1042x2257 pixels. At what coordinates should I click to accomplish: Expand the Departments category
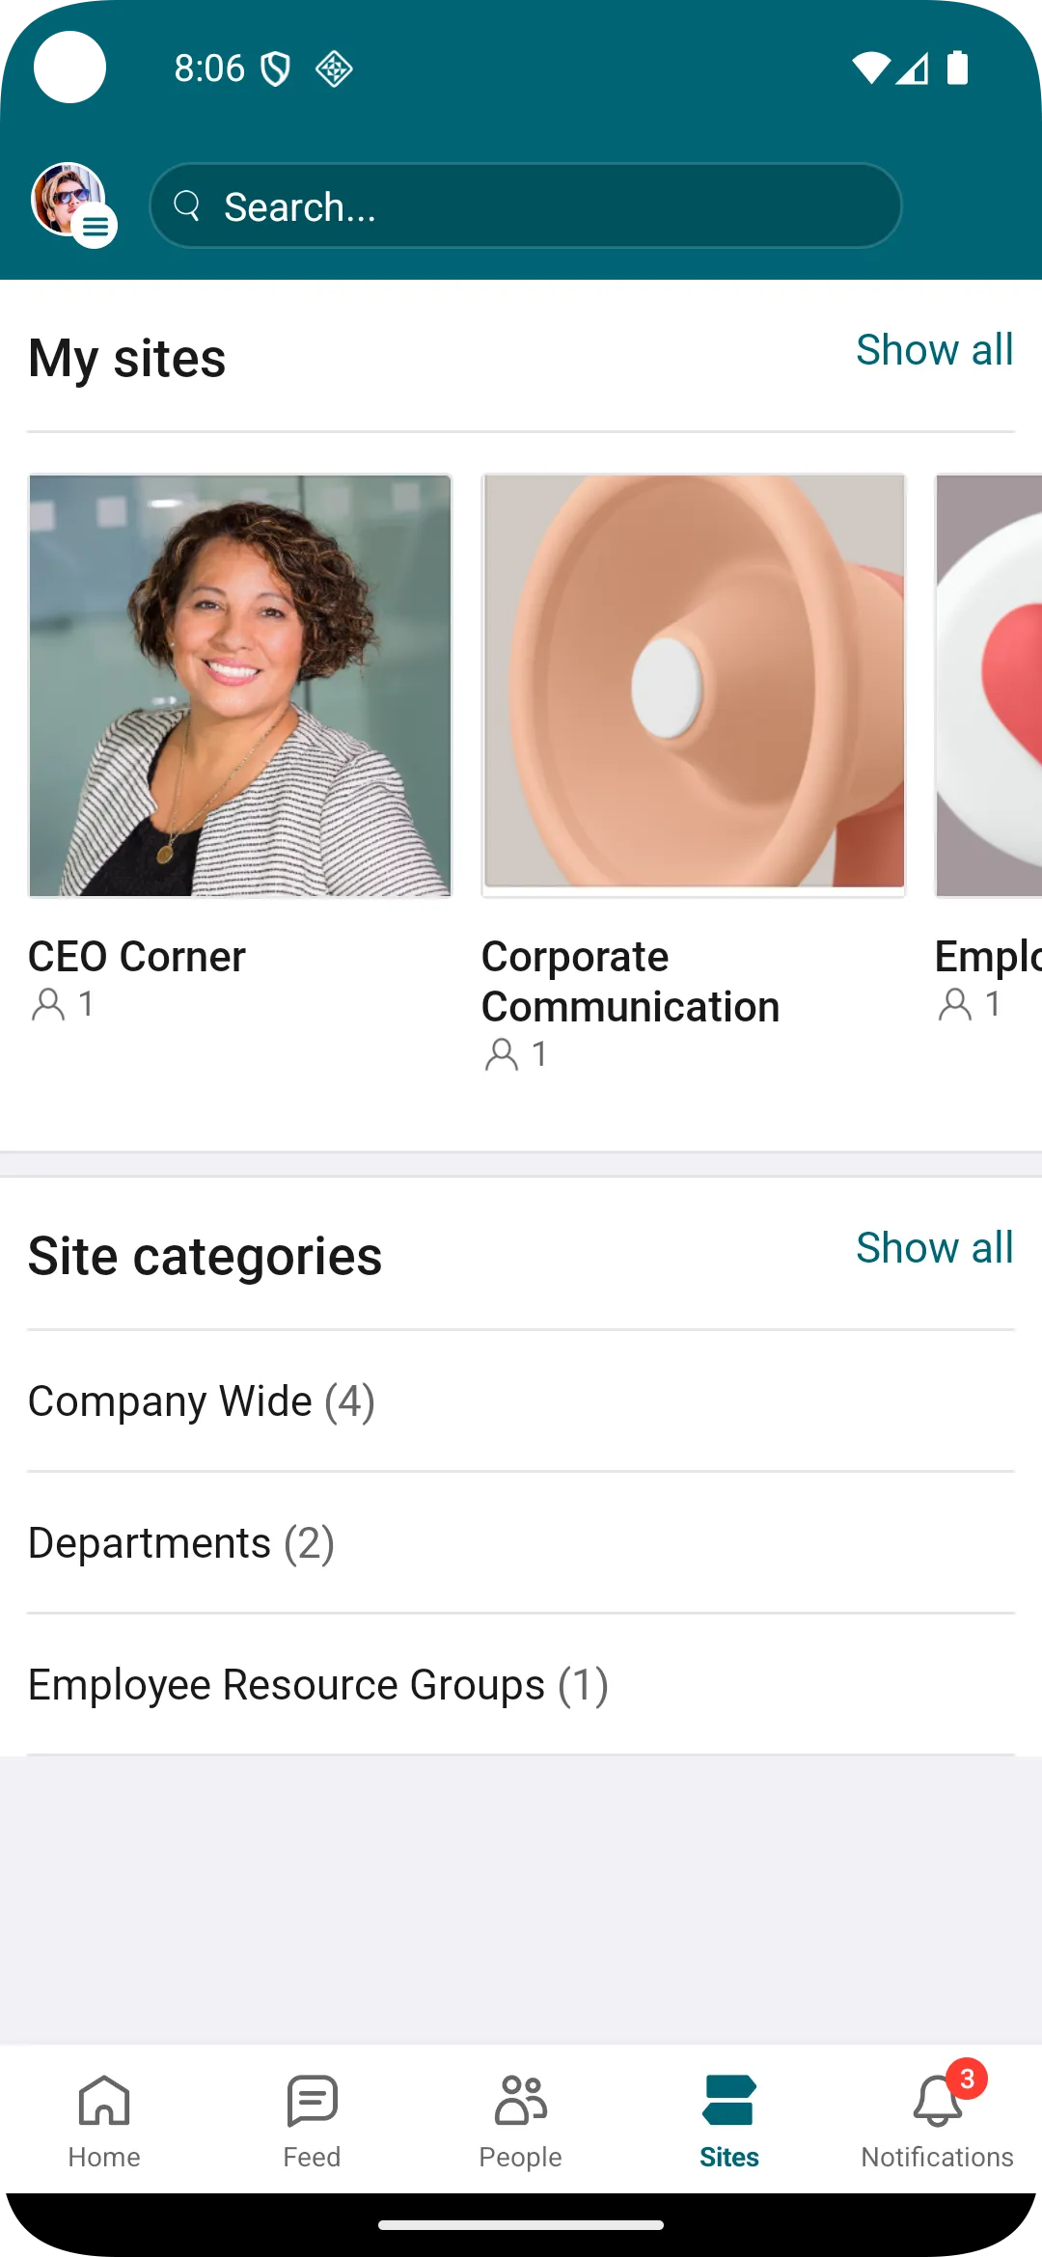click(x=181, y=1543)
